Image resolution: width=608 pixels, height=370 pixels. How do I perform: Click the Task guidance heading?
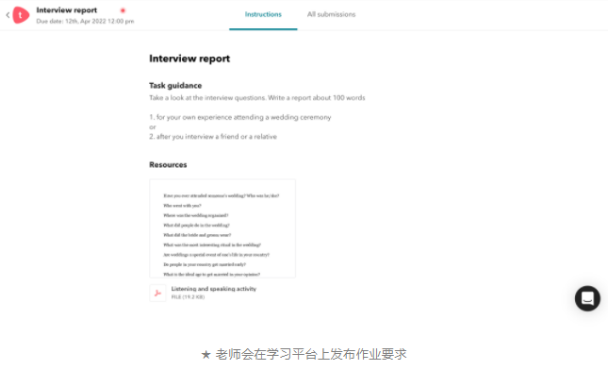click(175, 85)
